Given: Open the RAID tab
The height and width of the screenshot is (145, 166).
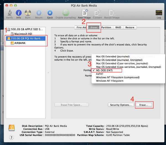Looking at the screenshot, I should [x=118, y=27].
